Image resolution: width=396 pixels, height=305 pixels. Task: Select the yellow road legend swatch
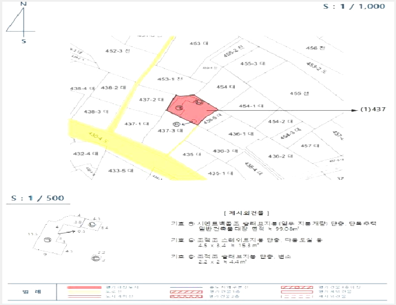pos(84,292)
